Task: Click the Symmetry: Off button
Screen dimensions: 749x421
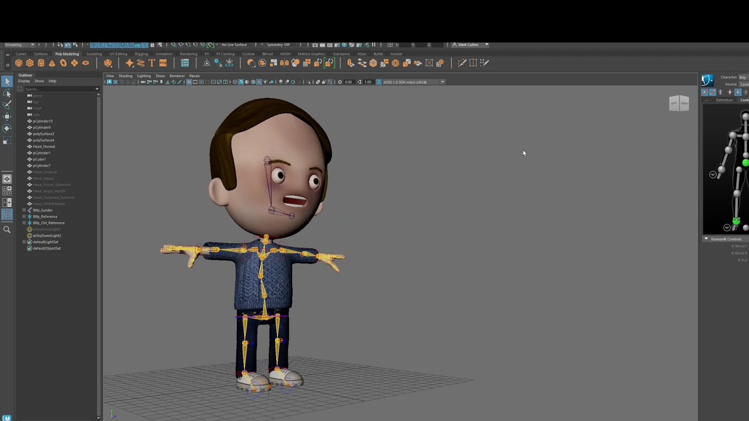Action: pos(278,45)
